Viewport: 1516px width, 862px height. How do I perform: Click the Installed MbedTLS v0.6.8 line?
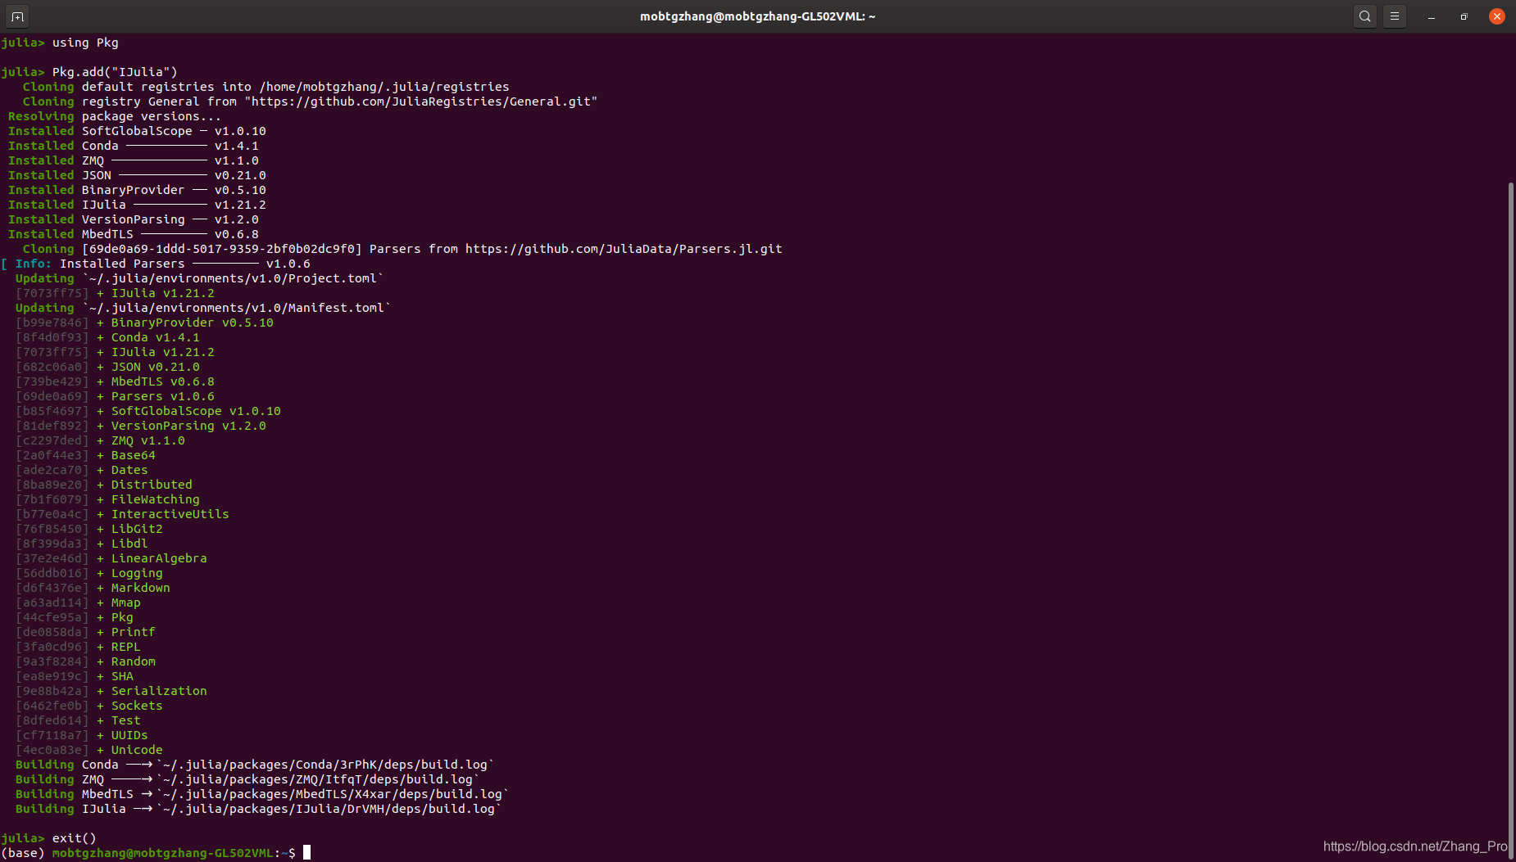point(134,234)
